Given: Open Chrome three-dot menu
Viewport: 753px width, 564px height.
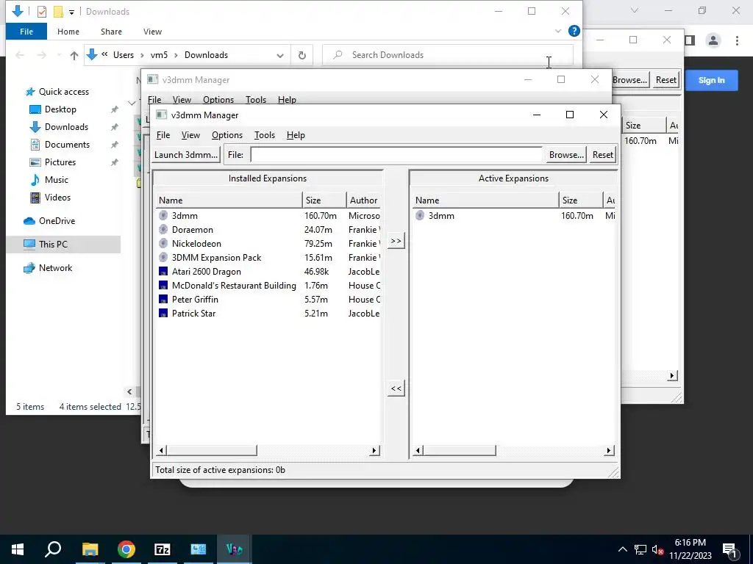Looking at the screenshot, I should (737, 41).
